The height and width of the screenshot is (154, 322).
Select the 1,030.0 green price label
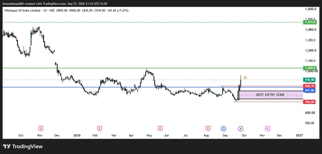309,68
